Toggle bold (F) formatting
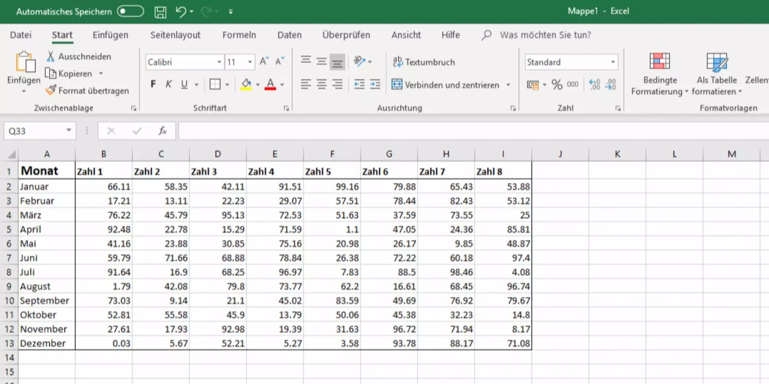 [x=153, y=84]
